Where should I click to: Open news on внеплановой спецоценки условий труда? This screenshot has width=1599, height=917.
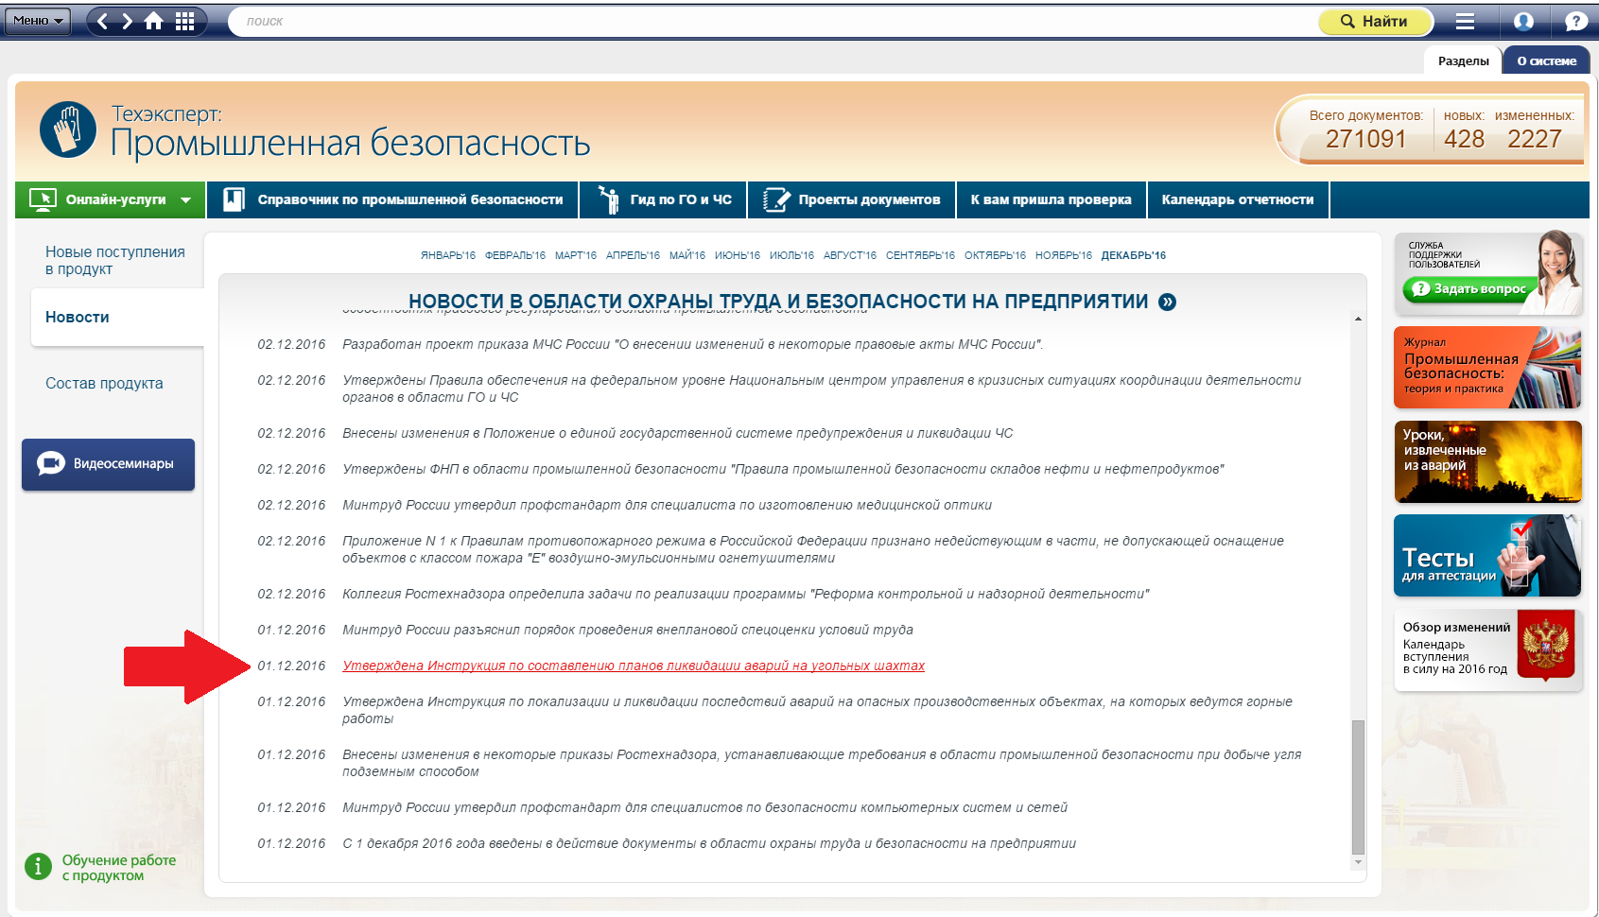pos(628,630)
